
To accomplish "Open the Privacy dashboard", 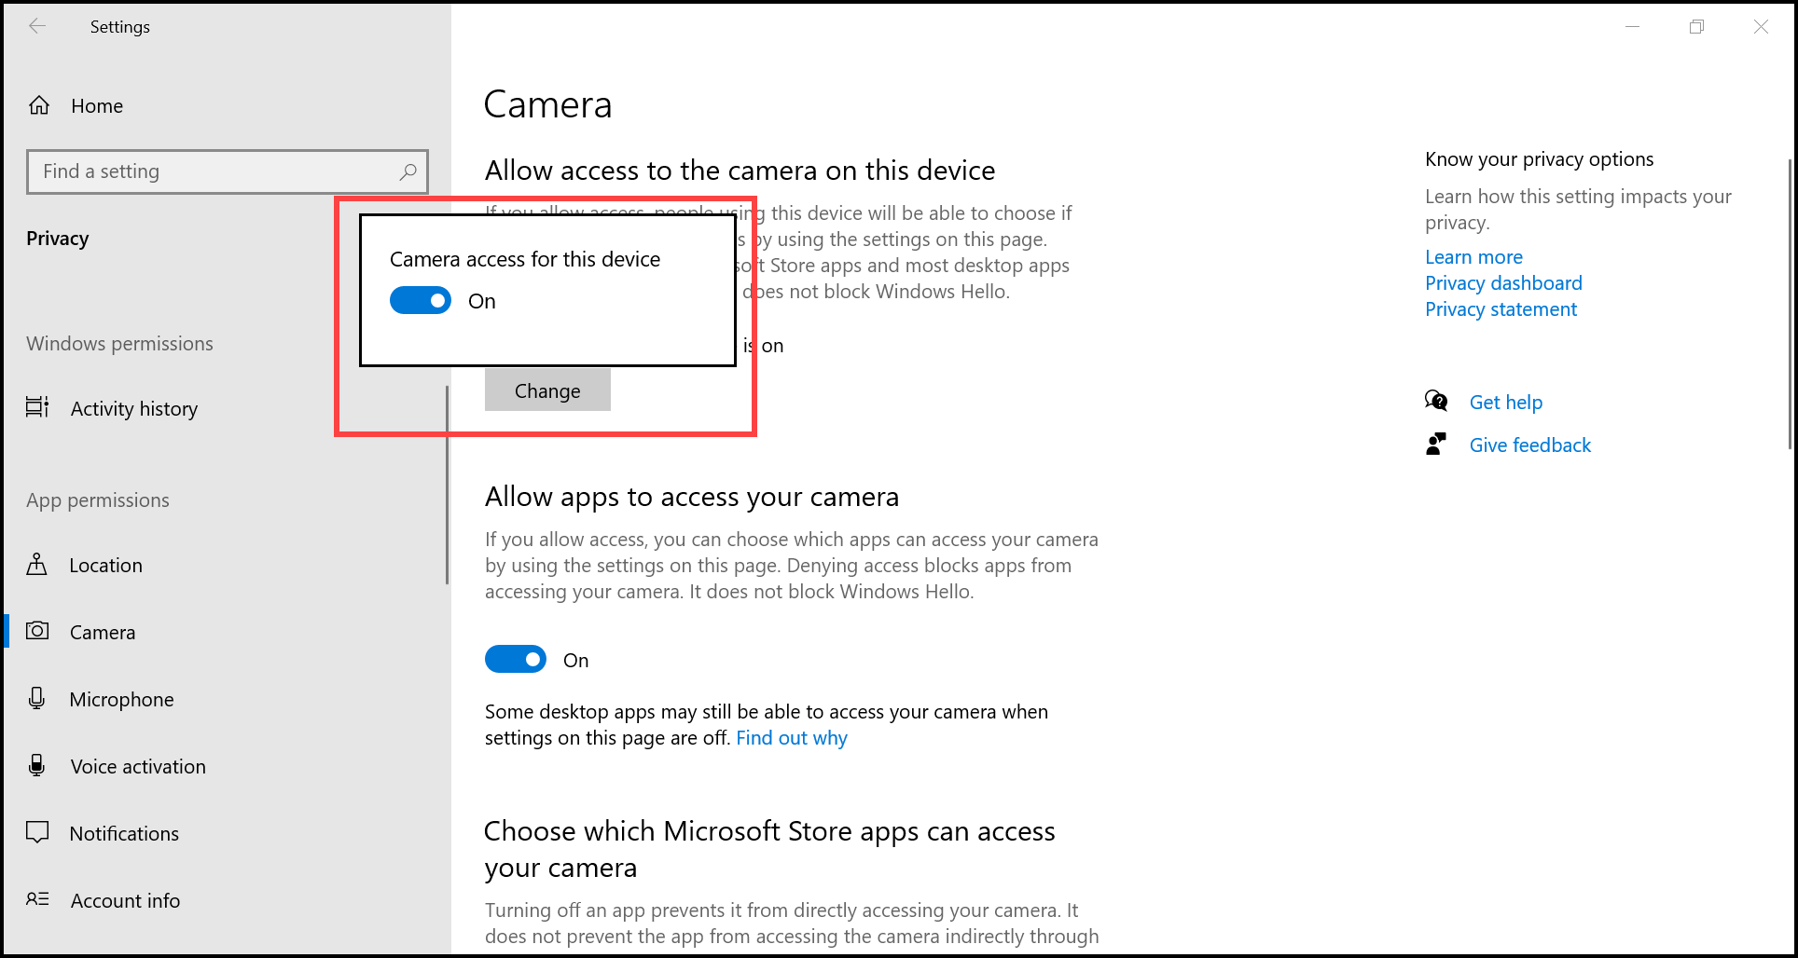I will (x=1502, y=282).
